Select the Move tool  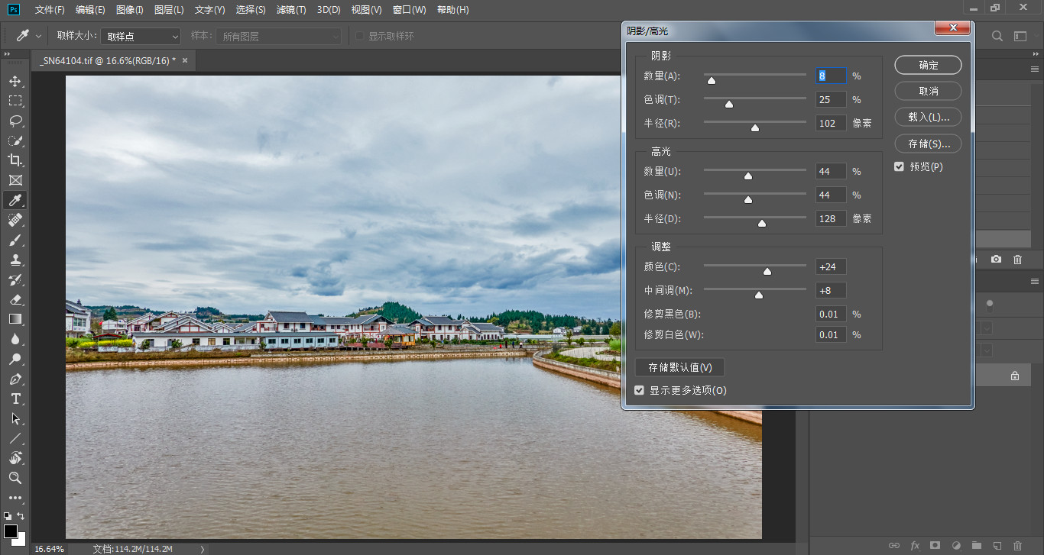coord(15,81)
